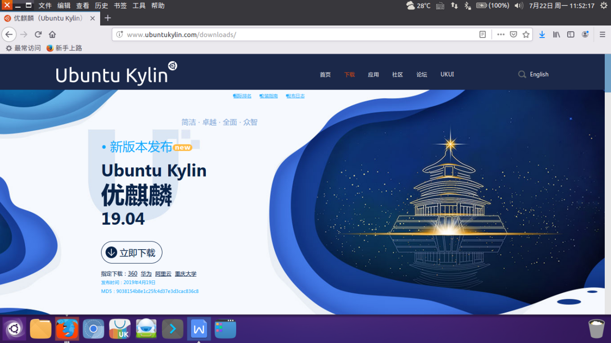
Task: Go to the browser home page icon
Action: coord(53,35)
